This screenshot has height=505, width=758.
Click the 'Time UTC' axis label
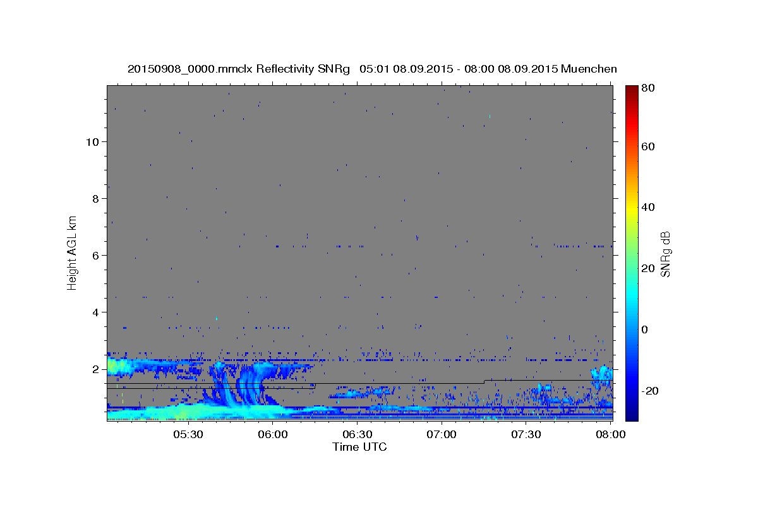[x=359, y=447]
